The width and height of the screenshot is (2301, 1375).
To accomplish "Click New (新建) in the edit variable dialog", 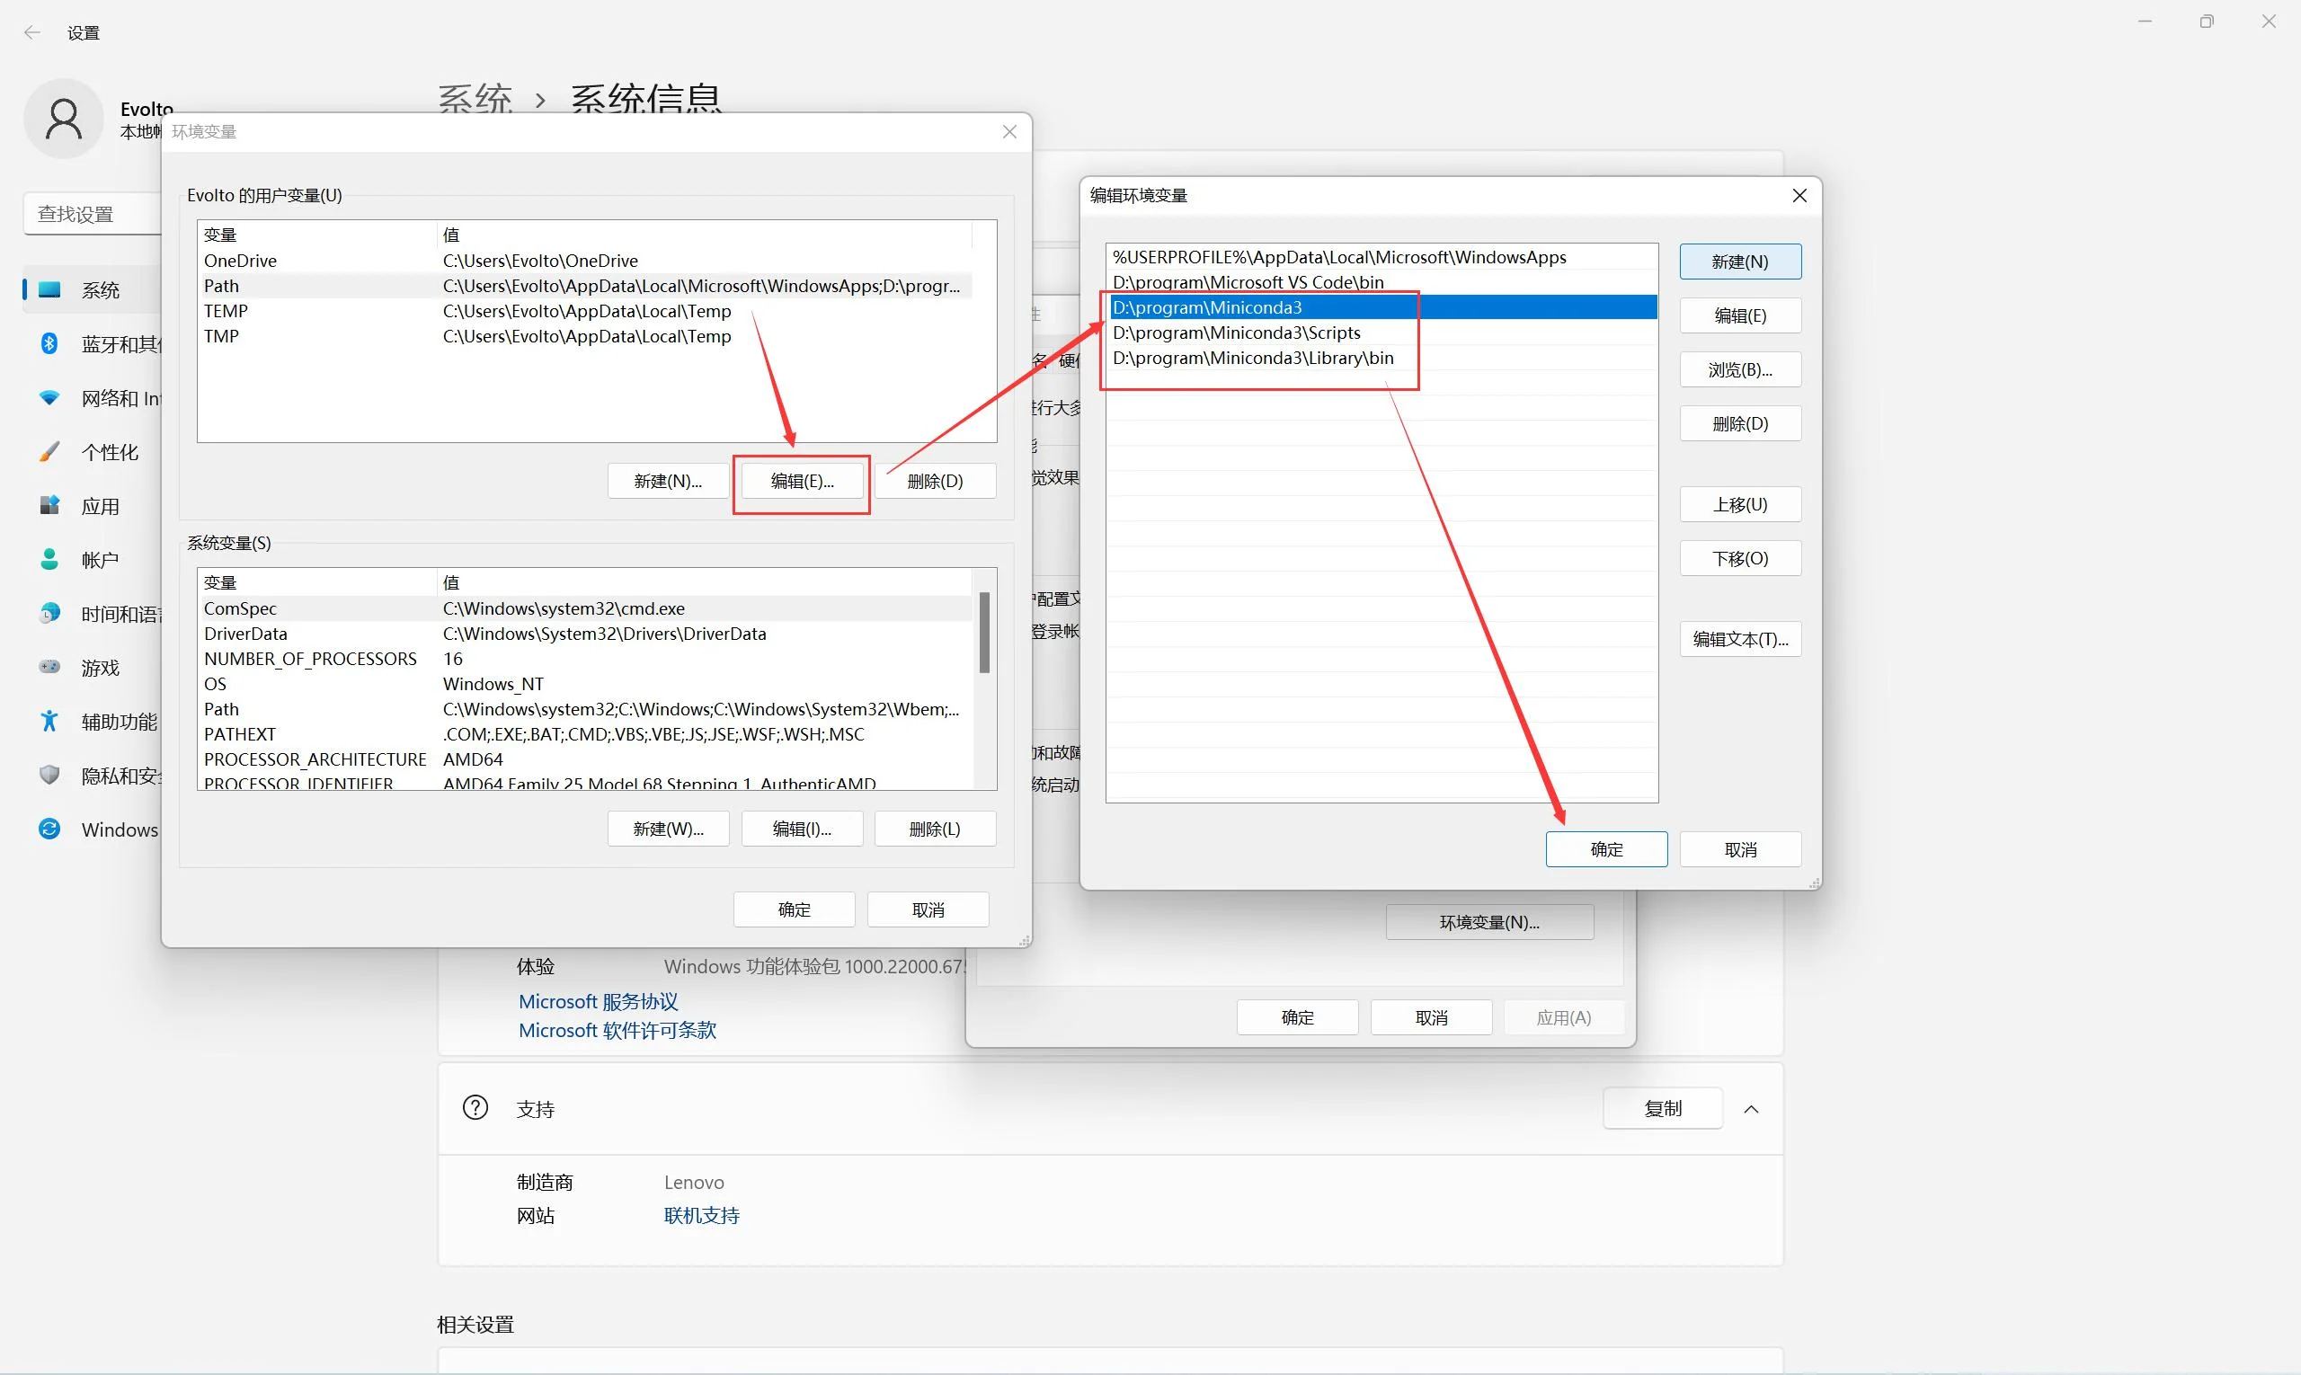I will [1739, 262].
